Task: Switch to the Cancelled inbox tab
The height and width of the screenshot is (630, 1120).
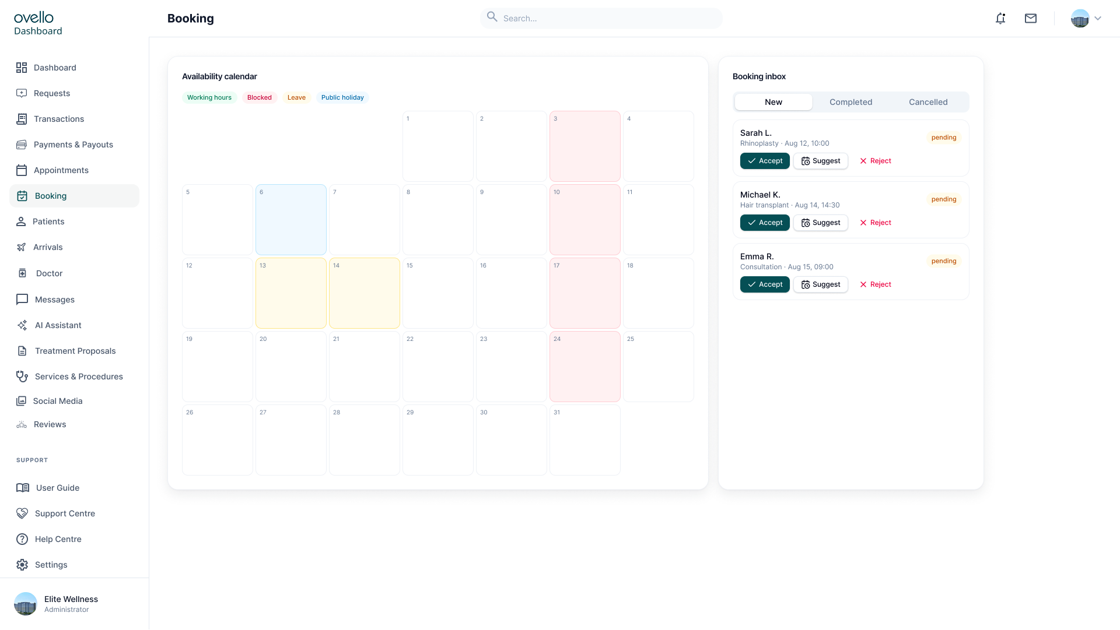Action: point(928,102)
